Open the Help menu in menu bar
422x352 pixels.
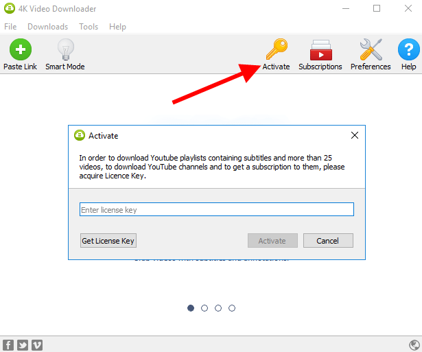pyautogui.click(x=117, y=27)
